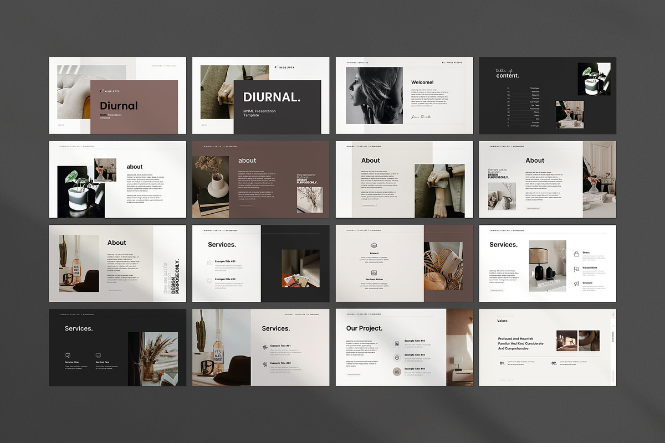
Task: Click the 'Our Project.' heading
Action: tap(364, 328)
